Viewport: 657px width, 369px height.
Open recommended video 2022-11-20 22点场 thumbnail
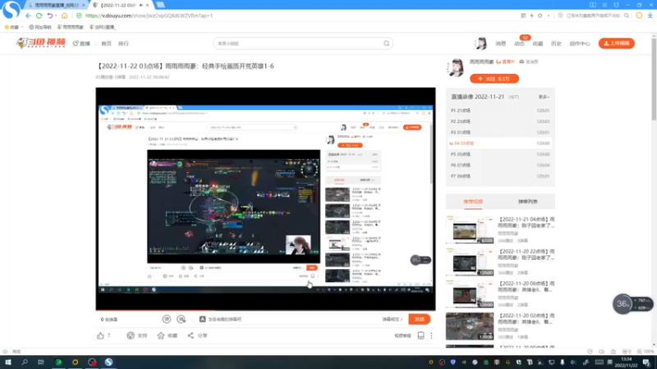(x=470, y=262)
